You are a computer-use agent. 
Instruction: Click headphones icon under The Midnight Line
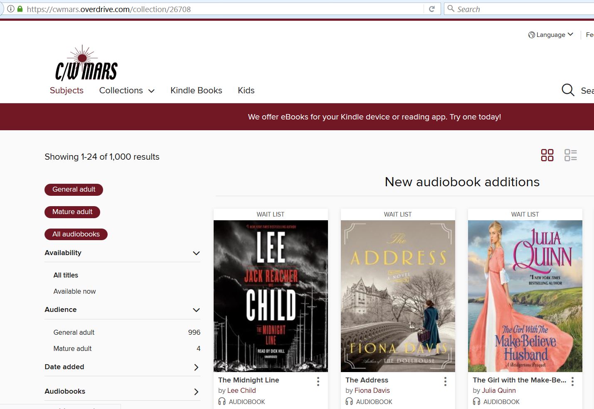pyautogui.click(x=222, y=402)
